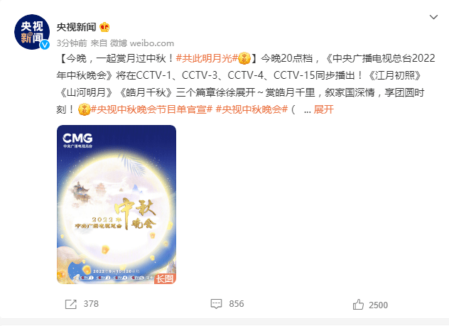The image size is (449, 326).
Task: Open the 中秋晚会 poster thumbnail
Action: click(x=117, y=205)
